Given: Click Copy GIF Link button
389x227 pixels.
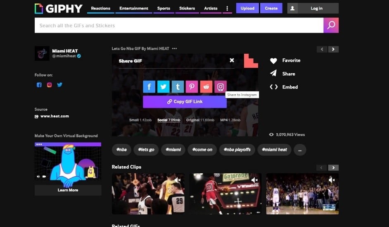Looking at the screenshot, I should click(x=185, y=102).
